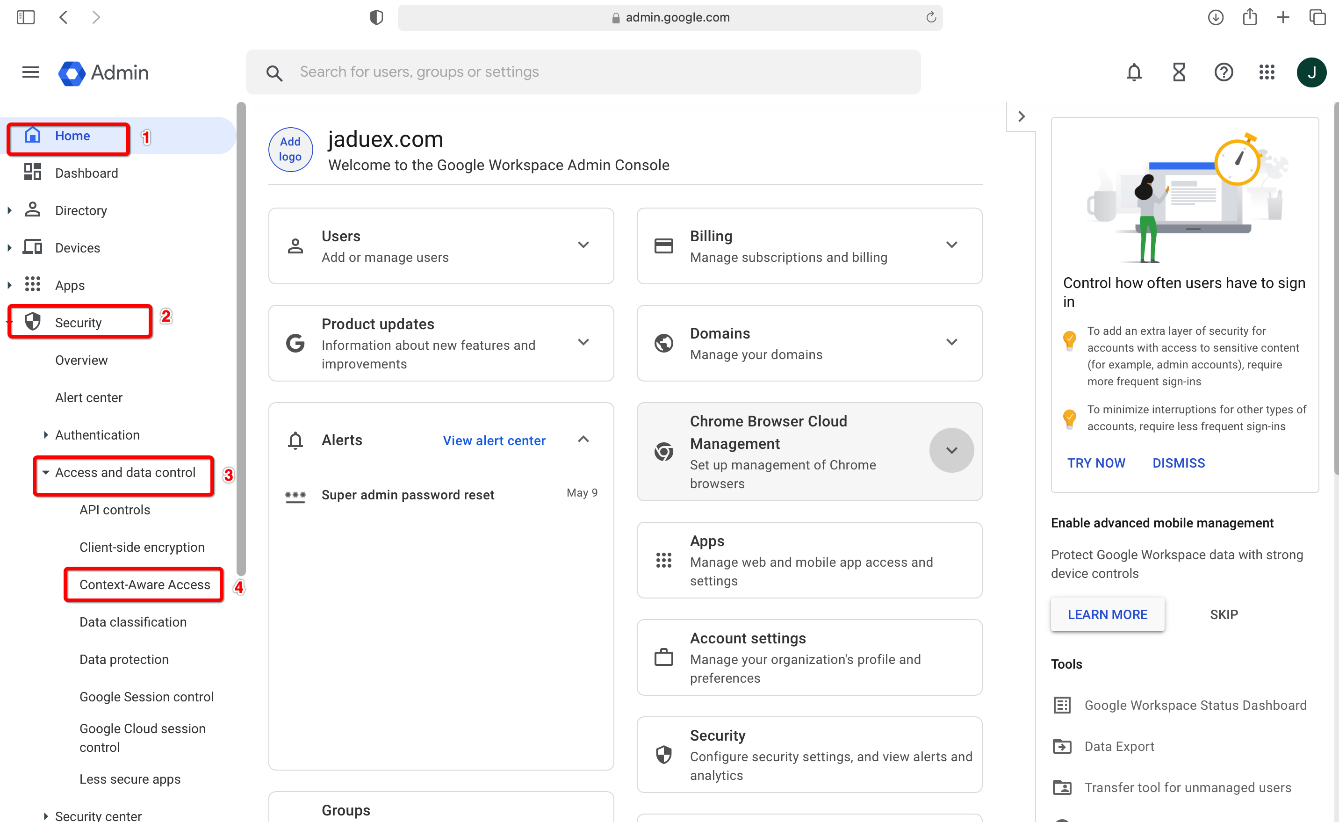Screen dimensions: 1339x822
Task: Expand the Directory tree arrow
Action: [x=9, y=210]
